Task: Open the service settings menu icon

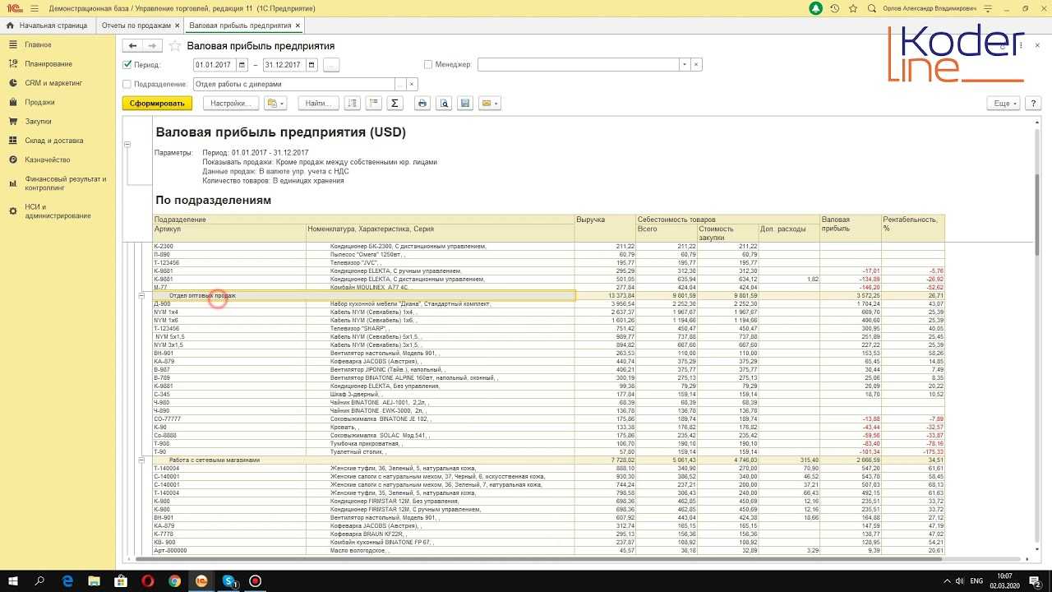Action: 988,8
